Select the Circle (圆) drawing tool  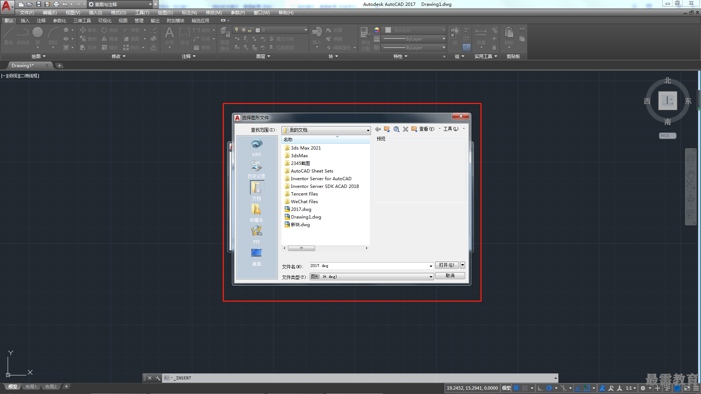pyautogui.click(x=38, y=36)
